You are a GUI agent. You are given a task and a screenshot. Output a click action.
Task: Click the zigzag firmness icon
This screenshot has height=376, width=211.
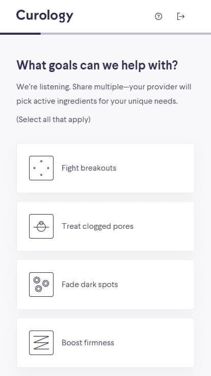point(41,343)
